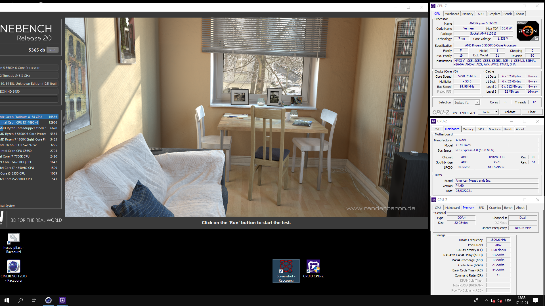Click the Memory CPU-Z window title icon
The image size is (545, 306).
pyautogui.click(x=434, y=200)
